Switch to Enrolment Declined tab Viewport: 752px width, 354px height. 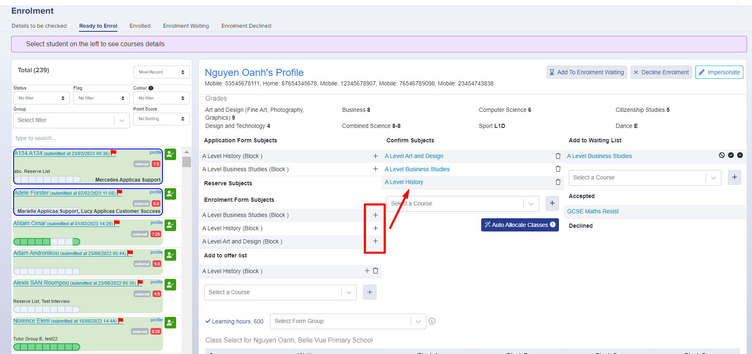tap(246, 26)
